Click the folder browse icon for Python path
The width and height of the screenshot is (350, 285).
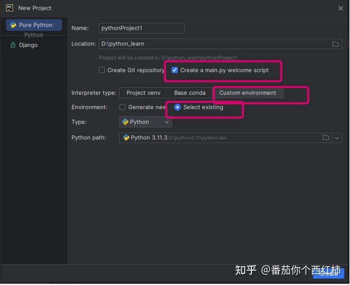326,138
